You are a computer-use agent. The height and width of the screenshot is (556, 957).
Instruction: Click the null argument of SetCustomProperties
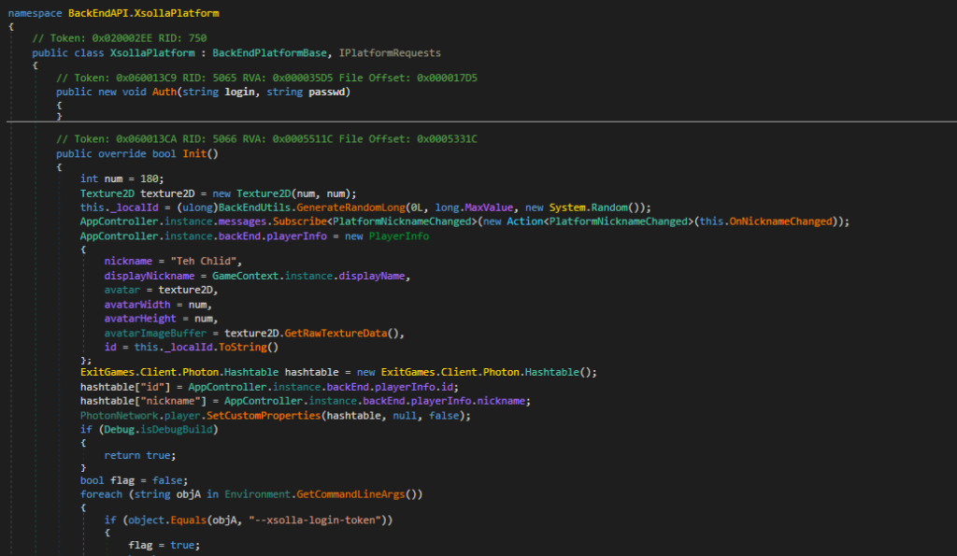coord(405,415)
